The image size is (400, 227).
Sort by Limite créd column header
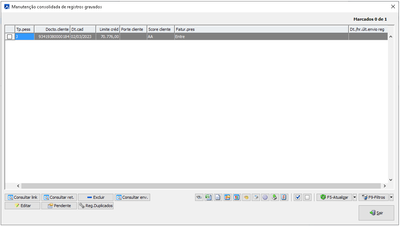pyautogui.click(x=108, y=29)
